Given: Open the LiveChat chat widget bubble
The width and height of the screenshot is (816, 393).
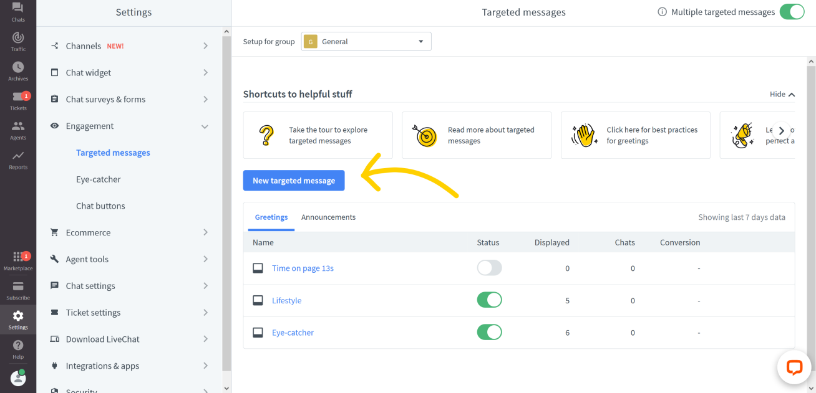Looking at the screenshot, I should point(794,367).
